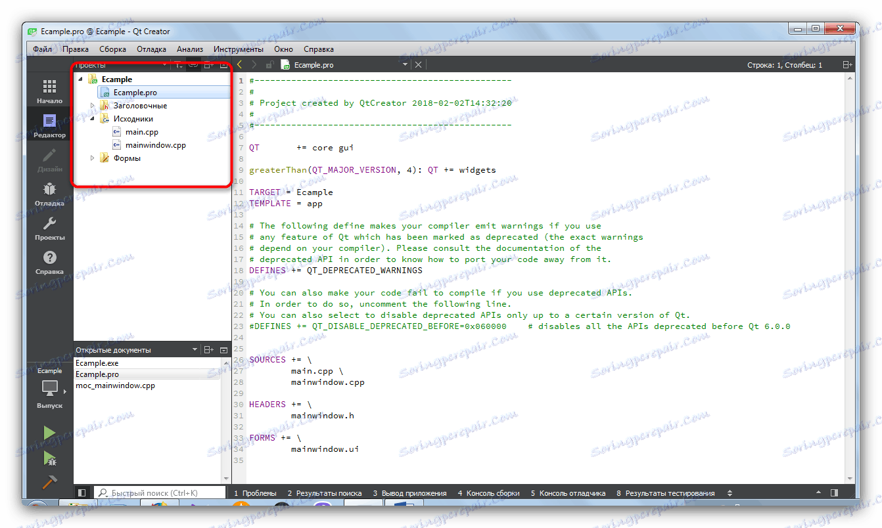Toggle the left sidebar visibility button

coord(82,493)
